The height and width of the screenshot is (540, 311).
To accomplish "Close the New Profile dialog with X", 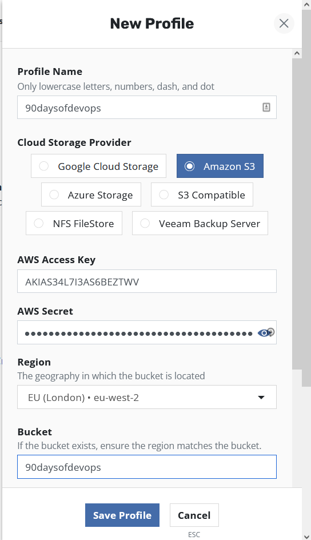I will click(284, 23).
